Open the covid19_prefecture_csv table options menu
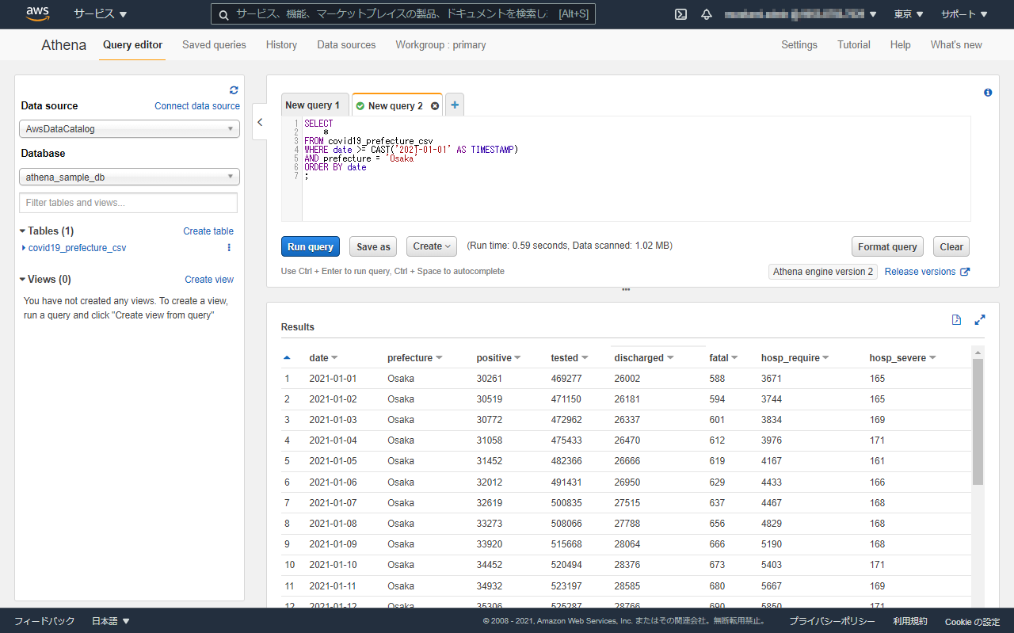1014x633 pixels. point(229,248)
